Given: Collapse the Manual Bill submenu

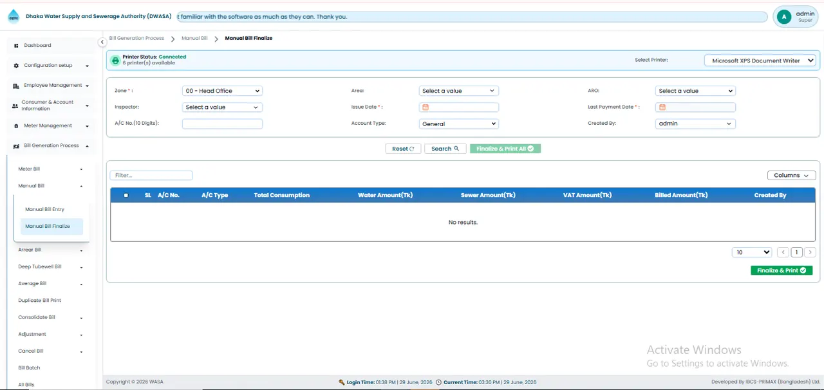Looking at the screenshot, I should [81, 186].
